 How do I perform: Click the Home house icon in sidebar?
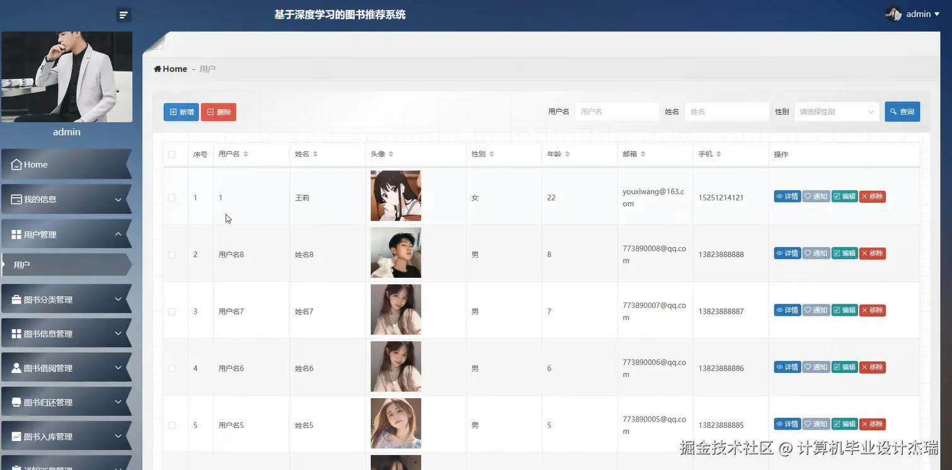pyautogui.click(x=17, y=164)
